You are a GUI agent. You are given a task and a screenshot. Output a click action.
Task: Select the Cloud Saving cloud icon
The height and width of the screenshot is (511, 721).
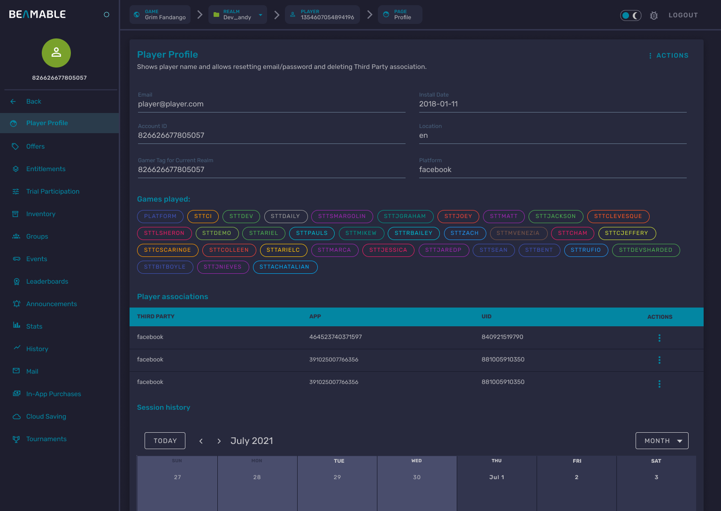(x=16, y=416)
